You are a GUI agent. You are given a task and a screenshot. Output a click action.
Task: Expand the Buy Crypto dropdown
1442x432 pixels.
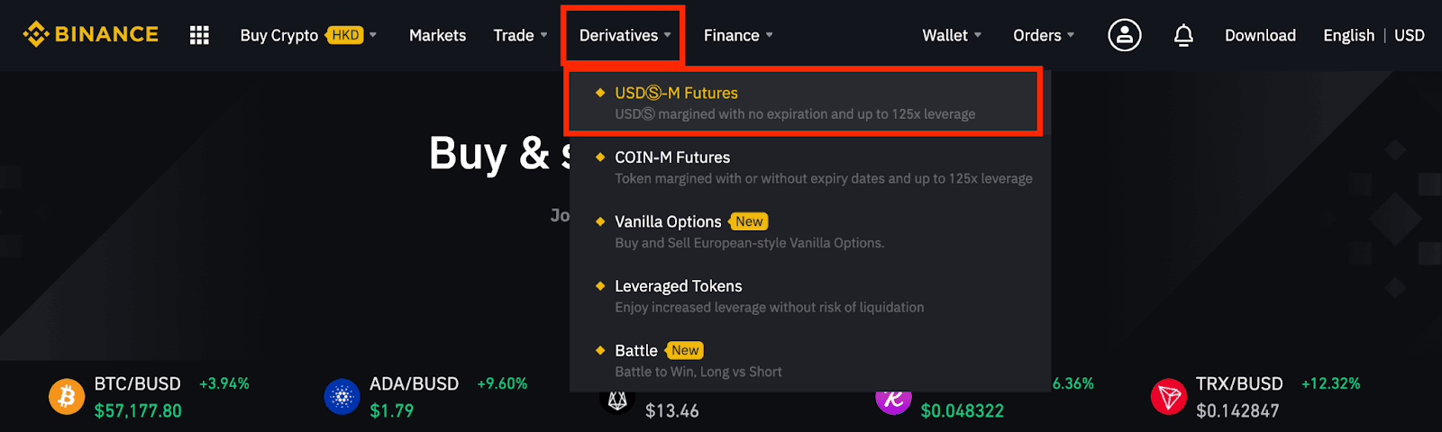tap(308, 35)
